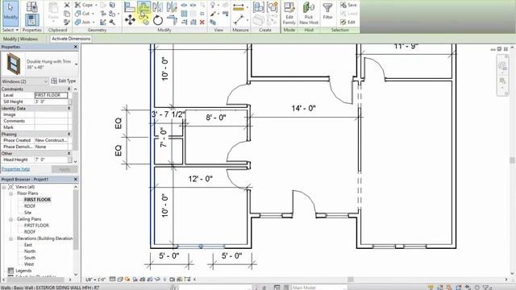The height and width of the screenshot is (290, 516).
Task: Click Match Type Properties icon
Action: tap(67, 22)
